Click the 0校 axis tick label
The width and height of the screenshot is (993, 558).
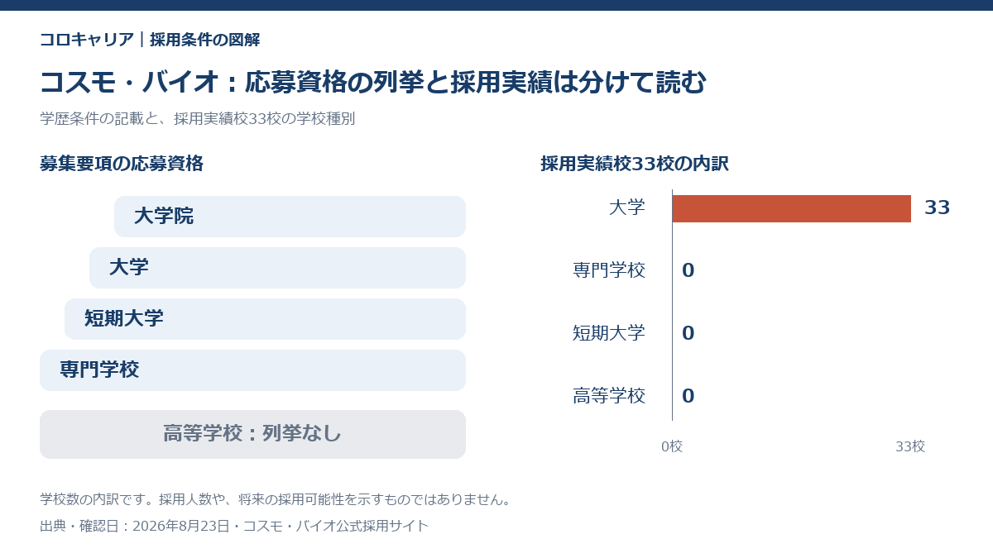pos(672,446)
